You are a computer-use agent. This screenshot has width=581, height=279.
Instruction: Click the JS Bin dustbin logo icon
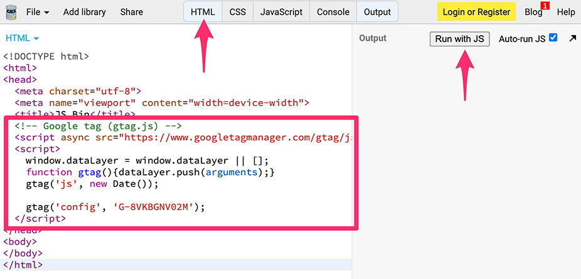(11, 12)
